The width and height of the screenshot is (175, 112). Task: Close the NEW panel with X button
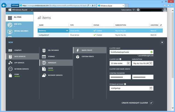click(x=162, y=42)
